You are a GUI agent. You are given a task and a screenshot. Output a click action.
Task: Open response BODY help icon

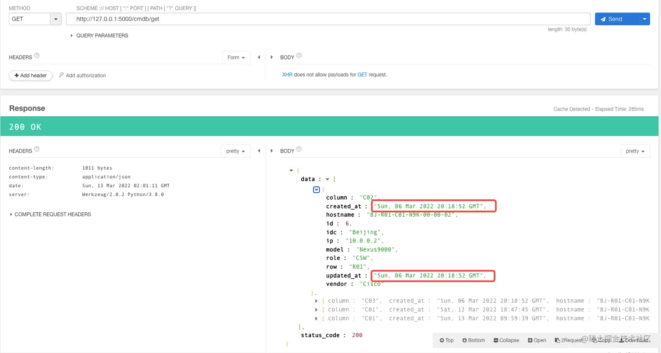point(299,149)
